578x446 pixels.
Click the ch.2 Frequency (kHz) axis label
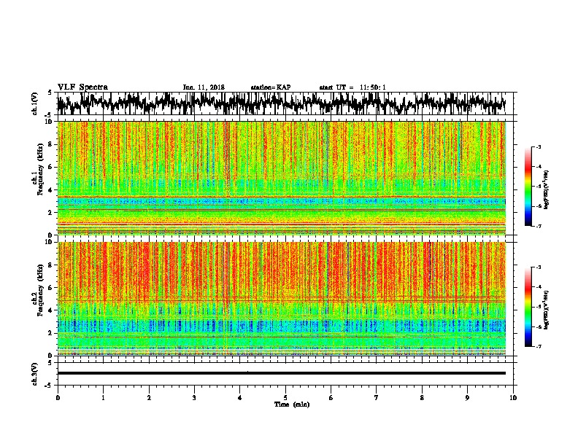[37, 290]
